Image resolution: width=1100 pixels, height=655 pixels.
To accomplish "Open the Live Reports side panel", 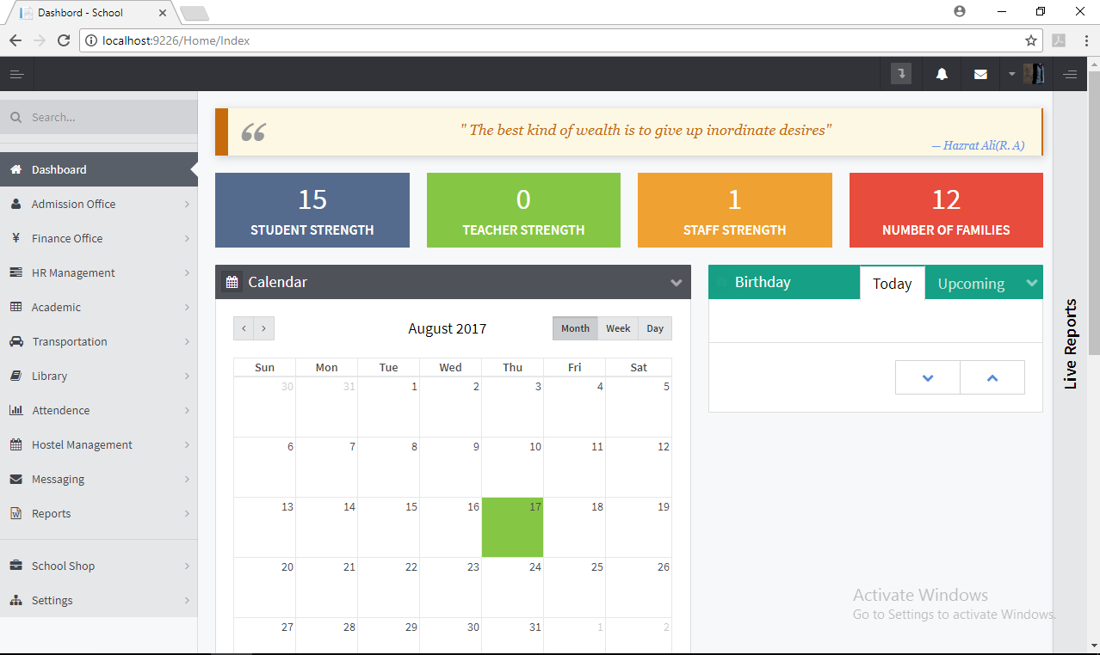I will pos(1071,344).
